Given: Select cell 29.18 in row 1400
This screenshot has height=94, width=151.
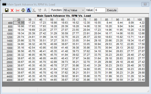Looking at the screenshot, I should tap(96, 41).
